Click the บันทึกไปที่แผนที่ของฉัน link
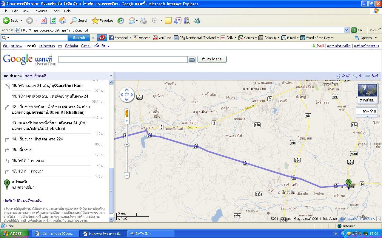 [x=23, y=201]
